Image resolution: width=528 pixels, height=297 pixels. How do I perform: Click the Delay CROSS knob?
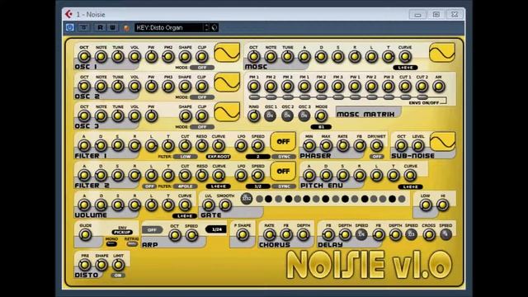click(x=429, y=234)
